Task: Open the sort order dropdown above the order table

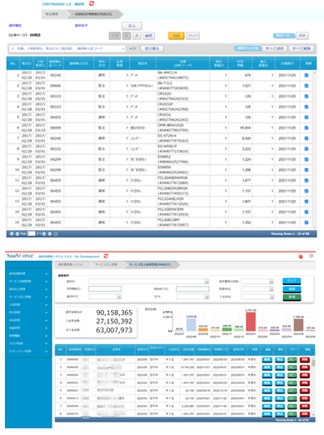Action: [67, 48]
